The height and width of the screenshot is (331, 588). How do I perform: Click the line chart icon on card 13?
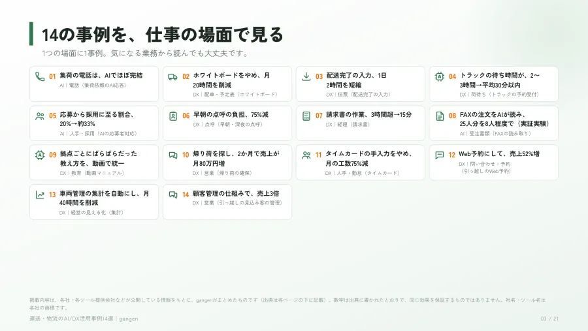(x=40, y=195)
